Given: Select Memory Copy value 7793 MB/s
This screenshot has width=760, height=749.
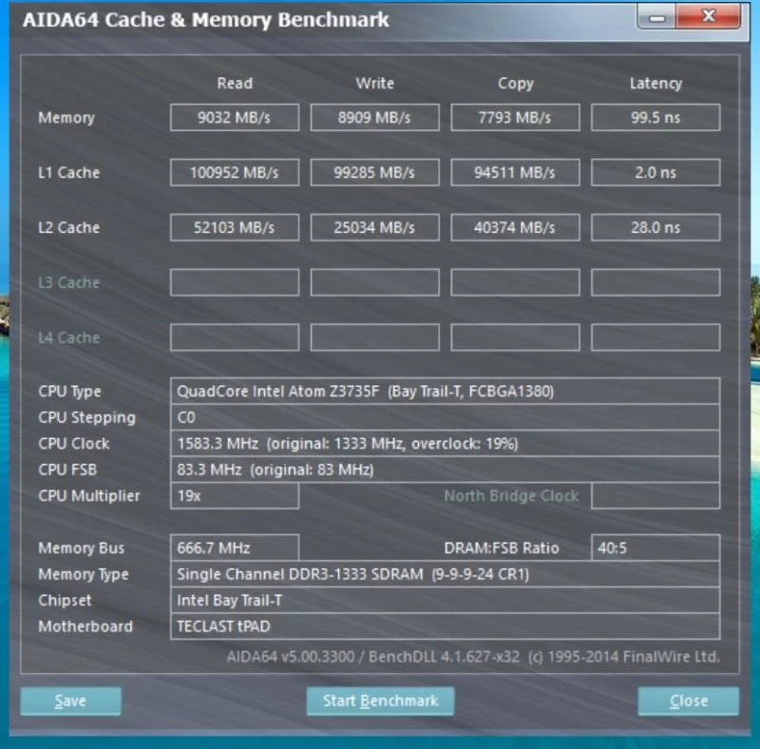Looking at the screenshot, I should pyautogui.click(x=515, y=118).
